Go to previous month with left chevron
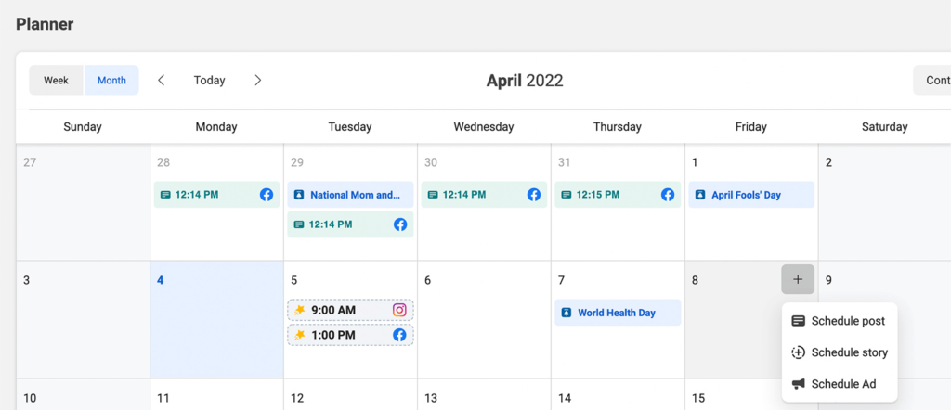Screen dimensions: 951x410 [162, 81]
